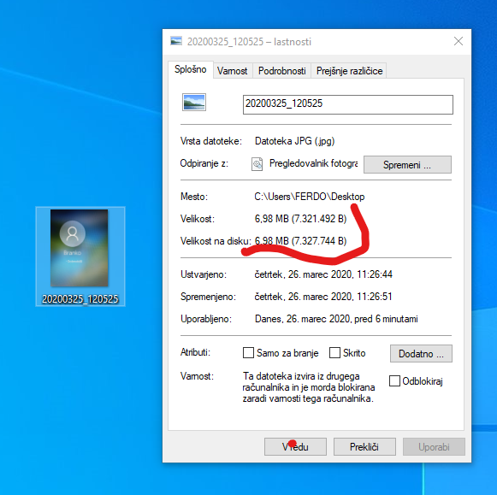Click the JPG file icon beside the name field
Viewport: 497px width, 495px height.
194,102
